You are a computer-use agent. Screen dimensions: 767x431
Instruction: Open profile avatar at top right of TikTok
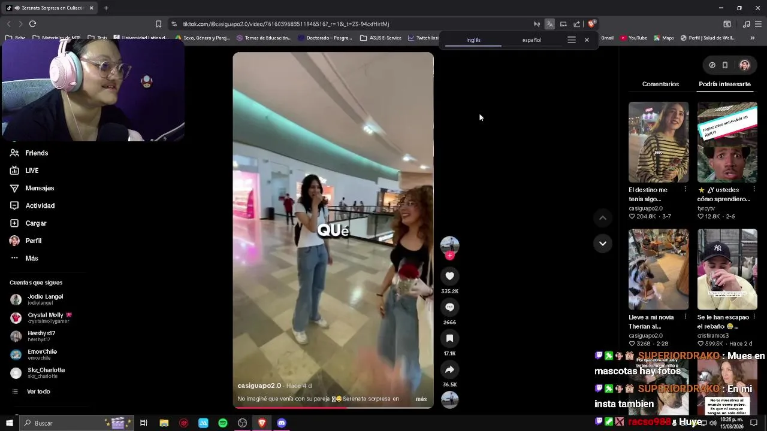[744, 65]
